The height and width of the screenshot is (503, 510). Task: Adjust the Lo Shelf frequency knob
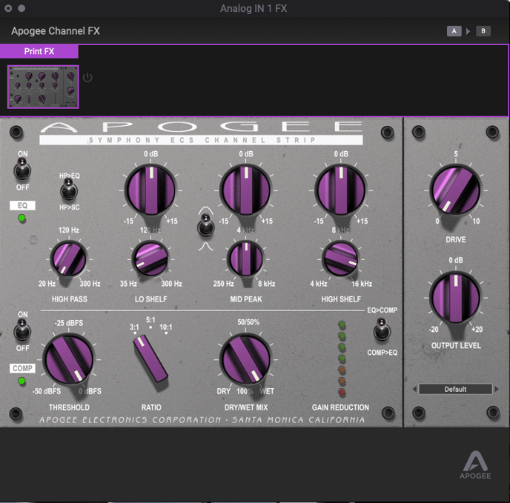tap(150, 259)
